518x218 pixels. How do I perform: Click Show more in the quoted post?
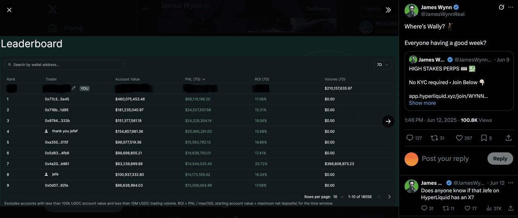coord(422,103)
